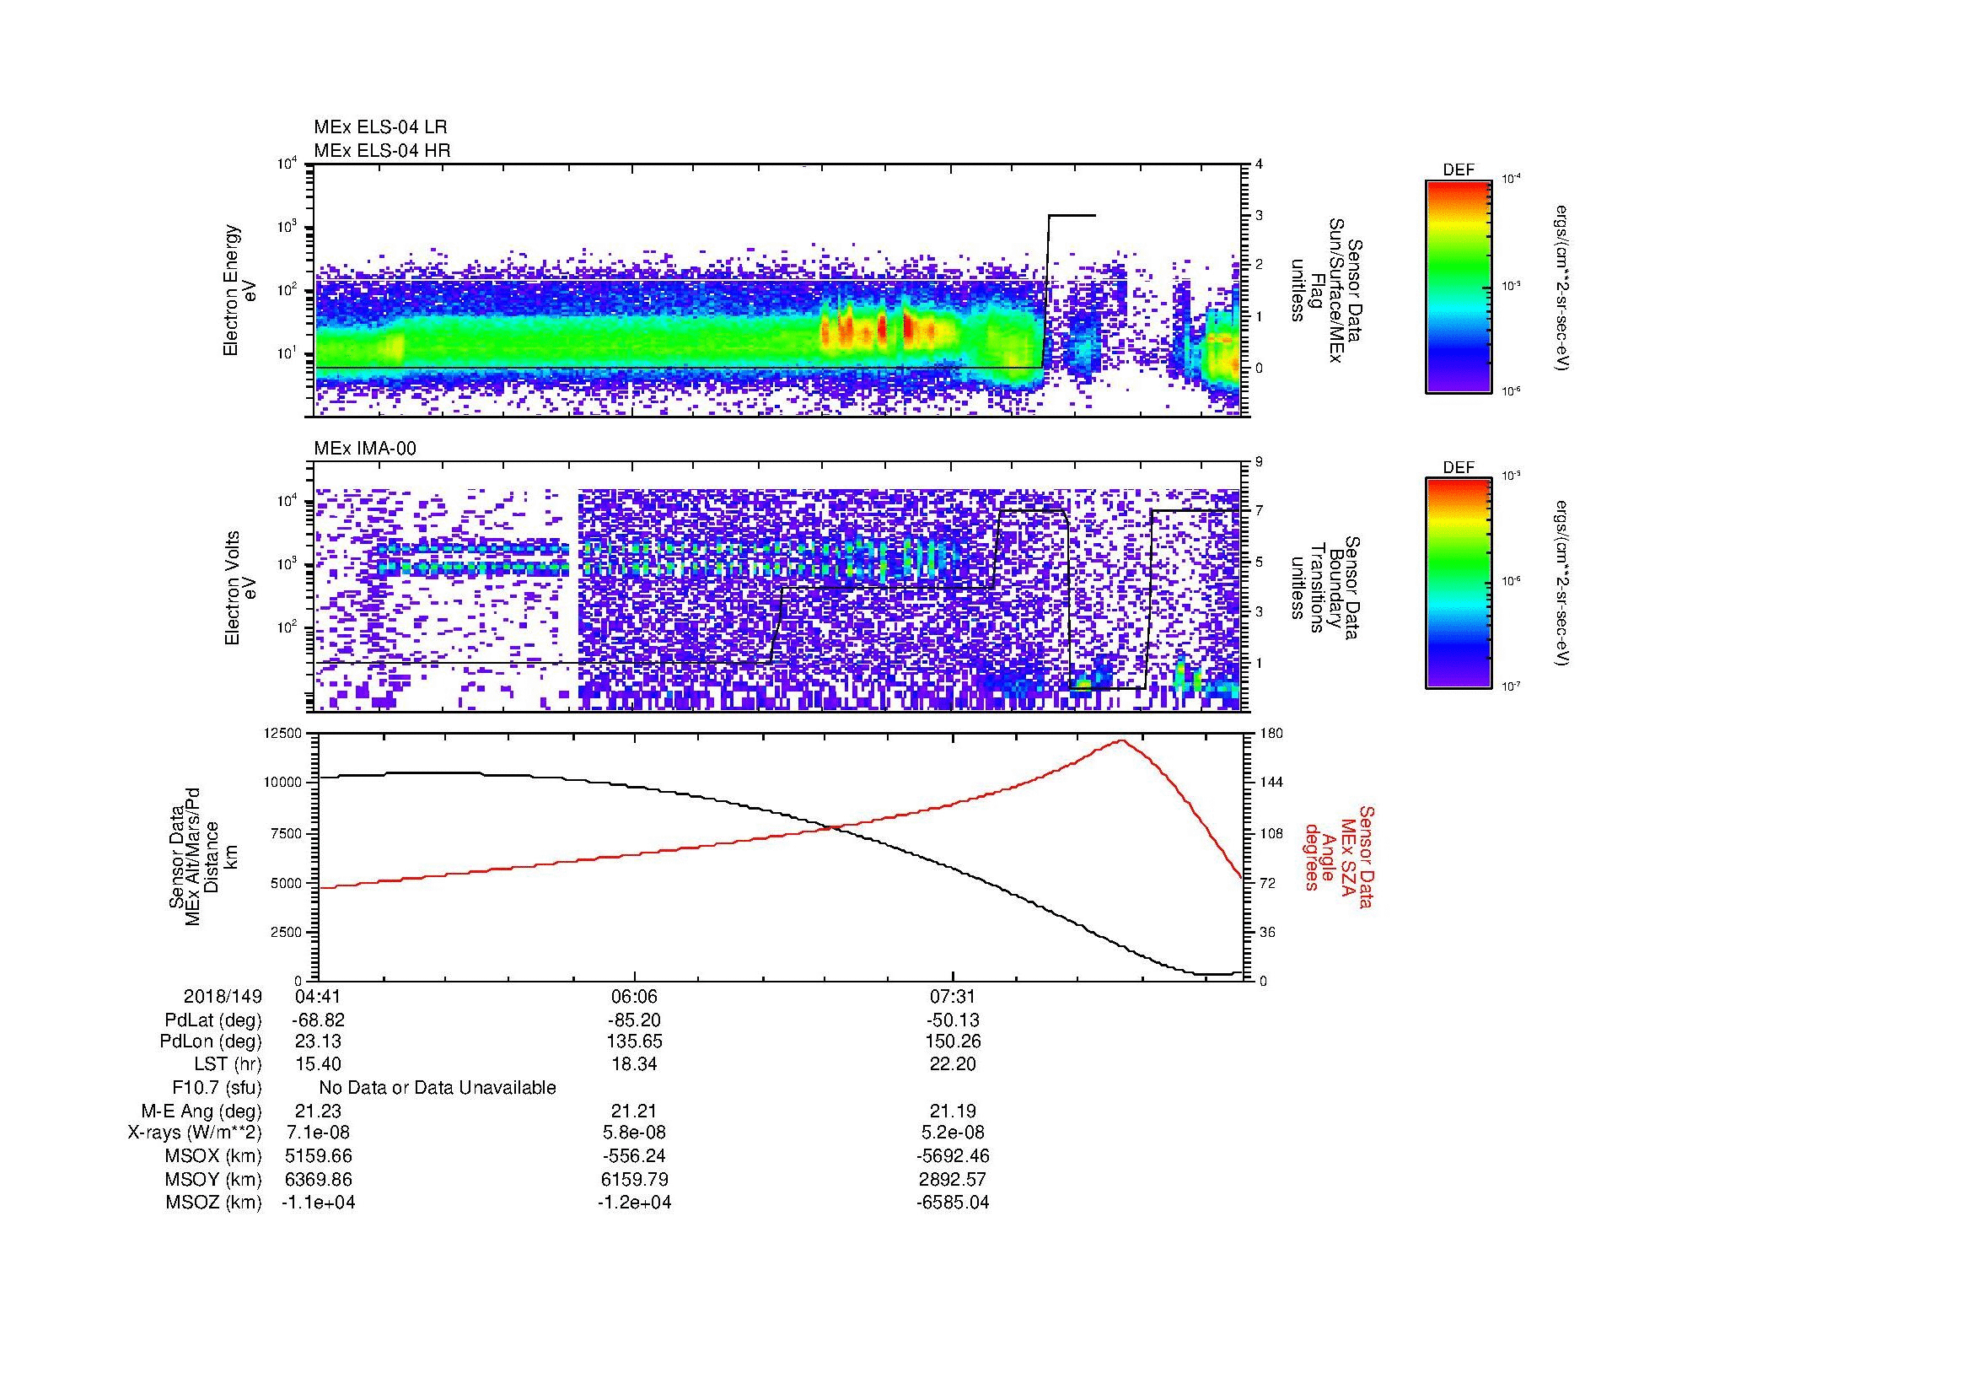
Task: Click the MSOZ value '-1.1e+04'
Action: 318,1203
